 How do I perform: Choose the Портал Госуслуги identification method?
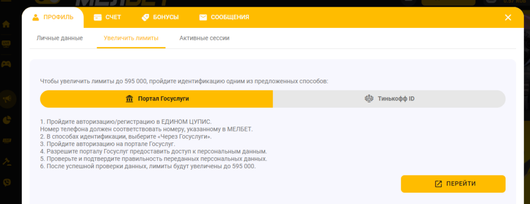coord(156,99)
